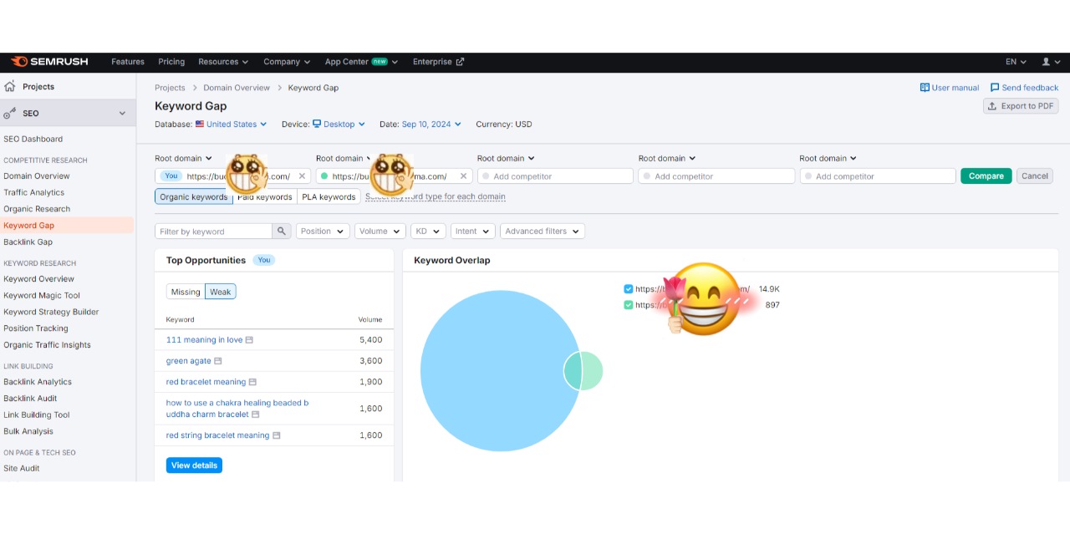Remove the first (You) domain with the X

coord(302,176)
